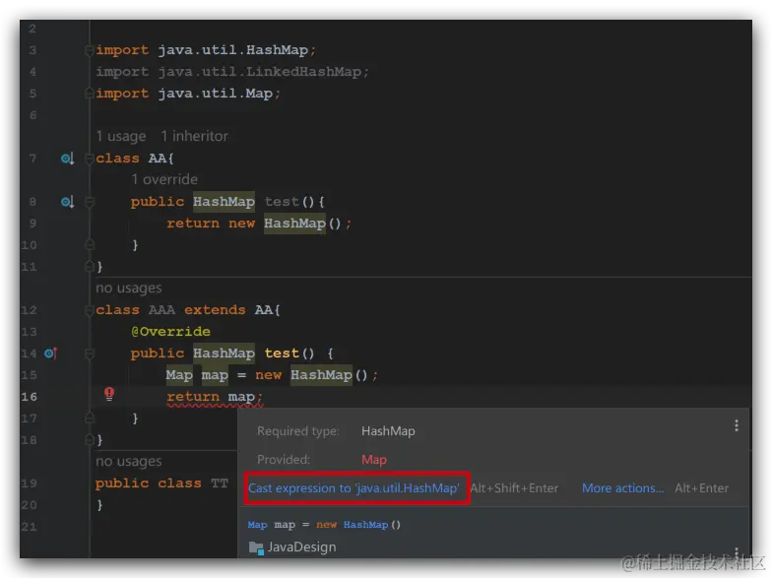Click the fold end marker on line 10
The image size is (772, 578).
(x=90, y=244)
